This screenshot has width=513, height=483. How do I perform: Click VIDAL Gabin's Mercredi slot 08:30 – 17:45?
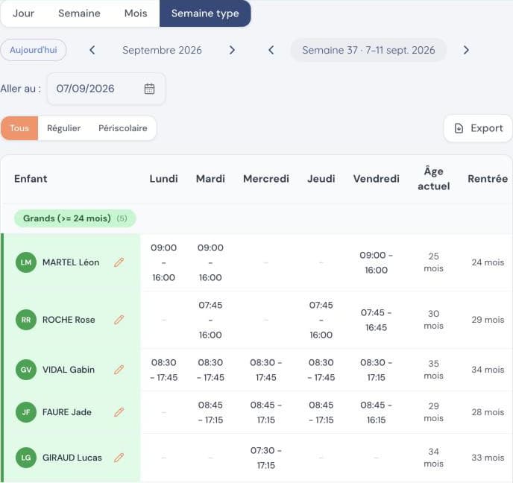pos(266,370)
